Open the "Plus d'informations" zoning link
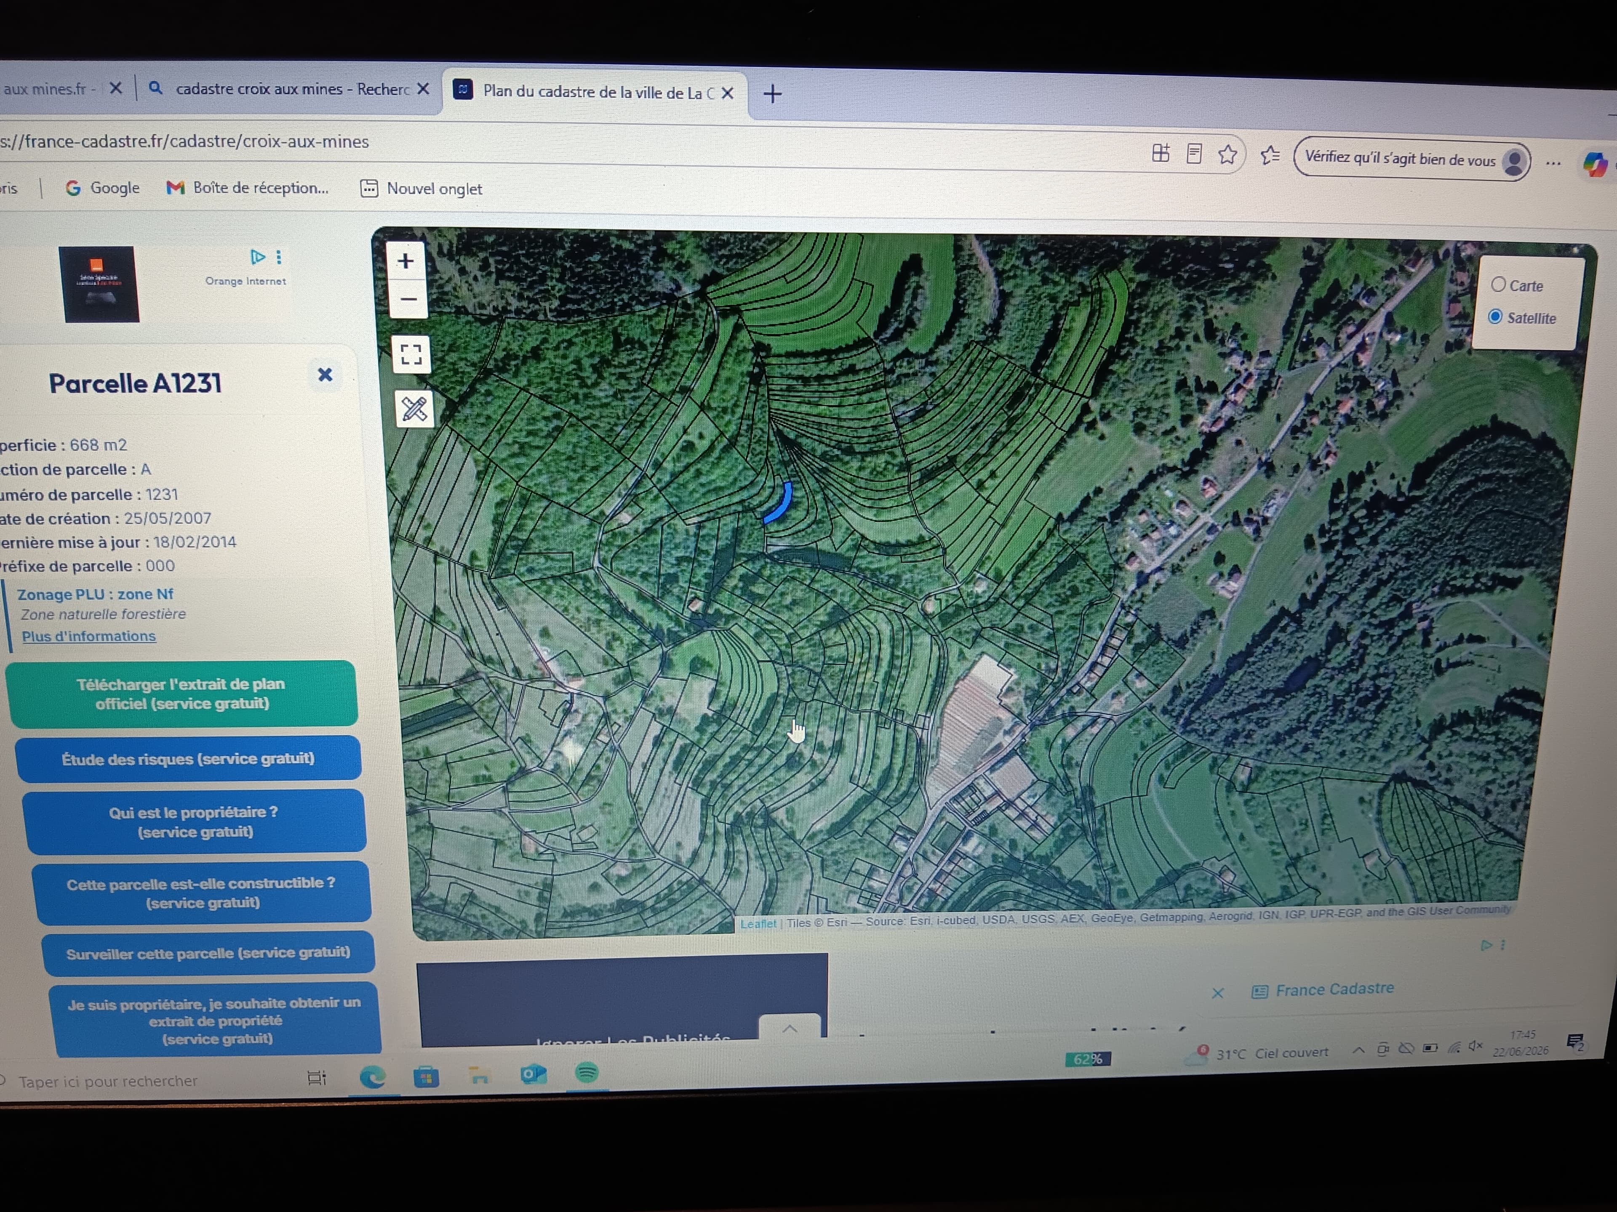Viewport: 1617px width, 1212px height. pos(88,636)
